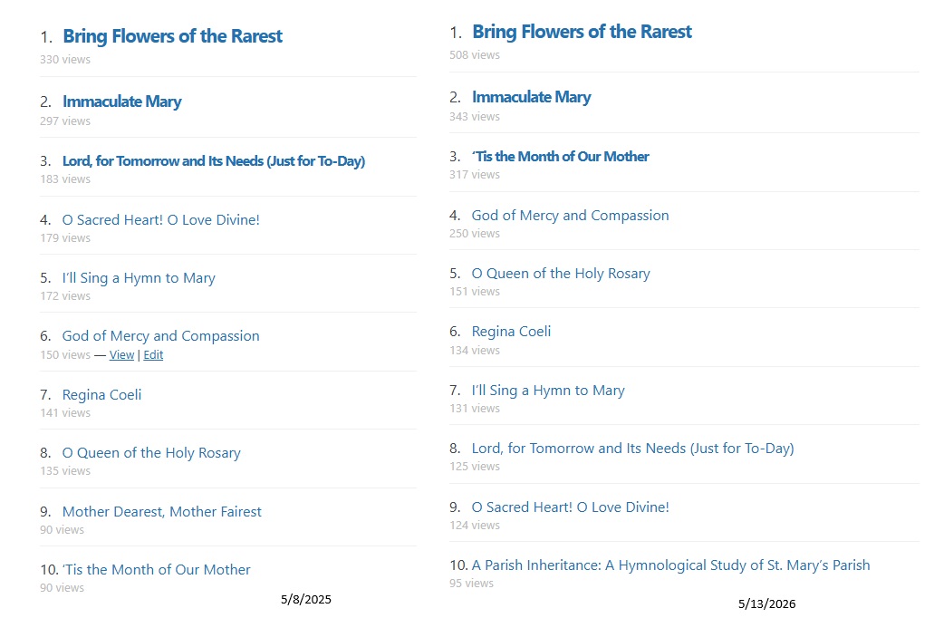Open 'Regina Coeli' with 134 views
Screen dimensions: 934x618
[x=512, y=332]
